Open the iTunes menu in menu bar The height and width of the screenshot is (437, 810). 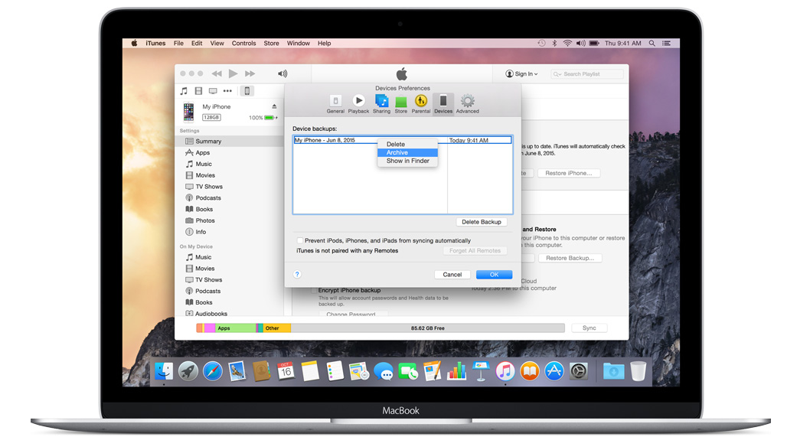tap(155, 44)
